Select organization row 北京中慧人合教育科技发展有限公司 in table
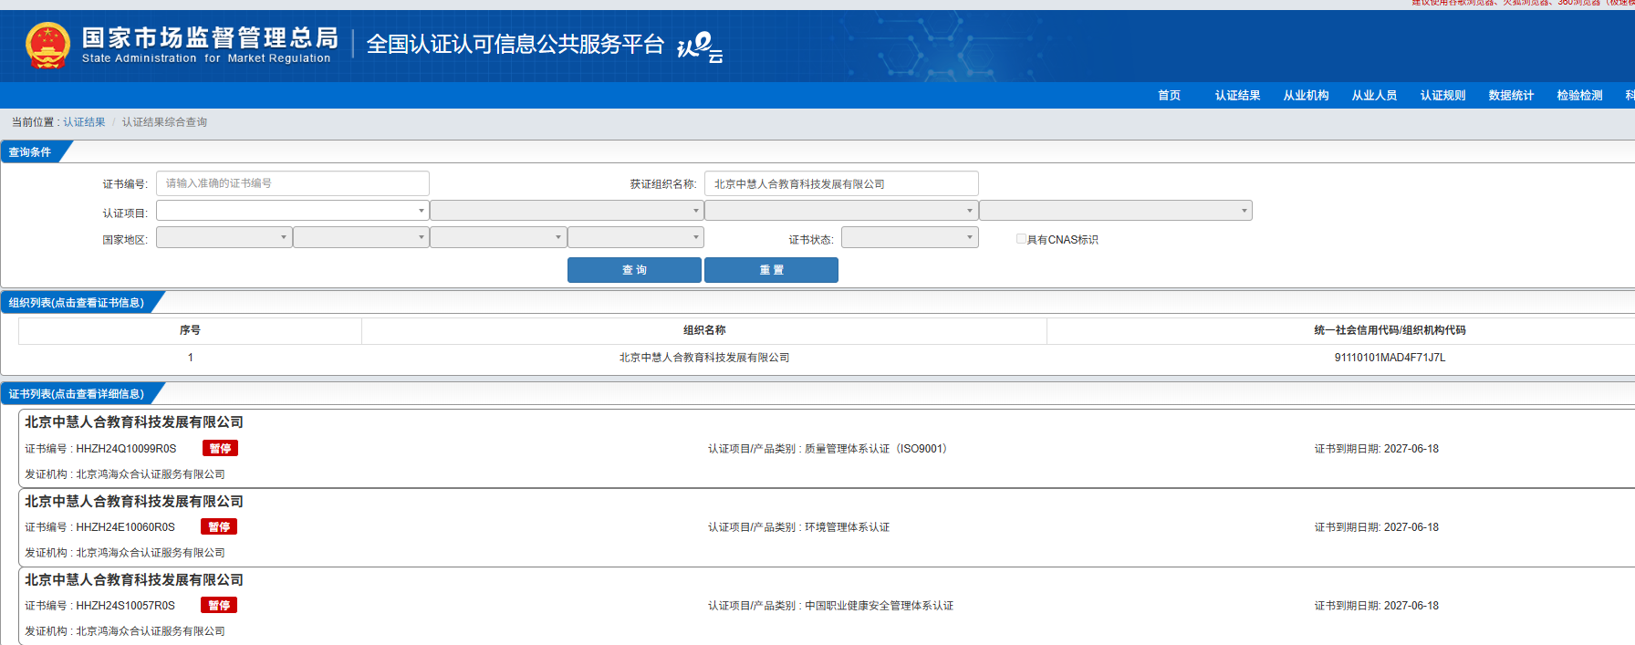 click(x=703, y=358)
